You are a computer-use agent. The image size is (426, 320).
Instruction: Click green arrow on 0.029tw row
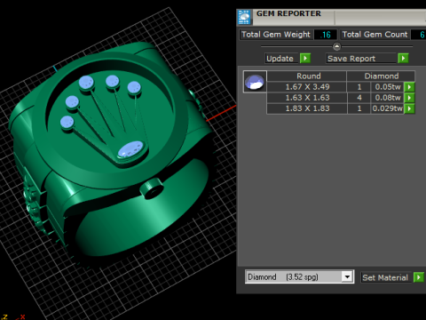(x=409, y=108)
